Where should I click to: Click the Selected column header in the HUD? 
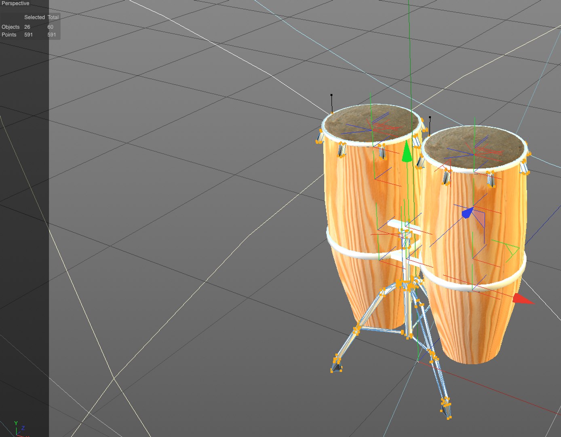(x=34, y=17)
